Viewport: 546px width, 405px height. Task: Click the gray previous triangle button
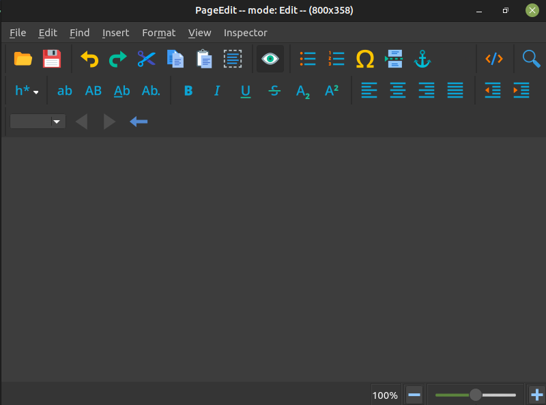(x=81, y=122)
